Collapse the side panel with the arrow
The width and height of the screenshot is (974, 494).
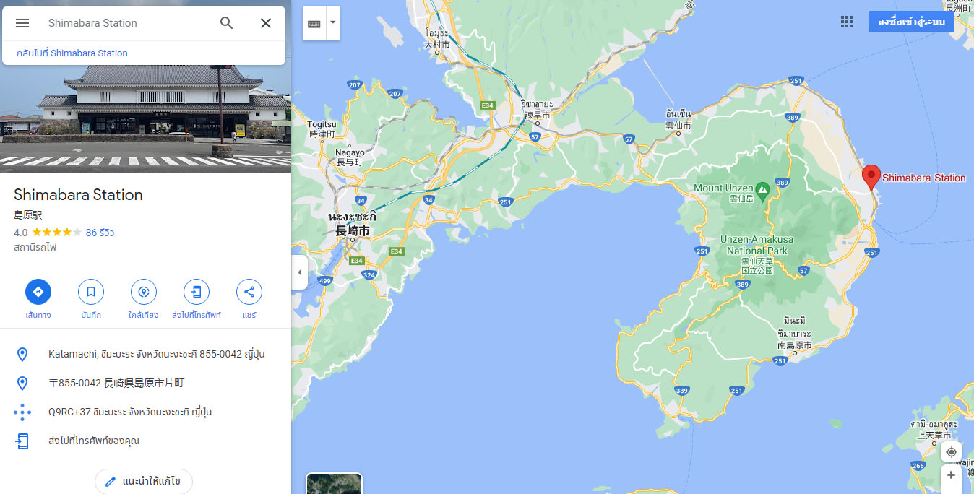pyautogui.click(x=300, y=272)
